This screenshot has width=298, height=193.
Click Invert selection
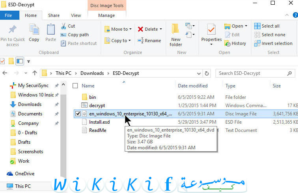(273, 43)
